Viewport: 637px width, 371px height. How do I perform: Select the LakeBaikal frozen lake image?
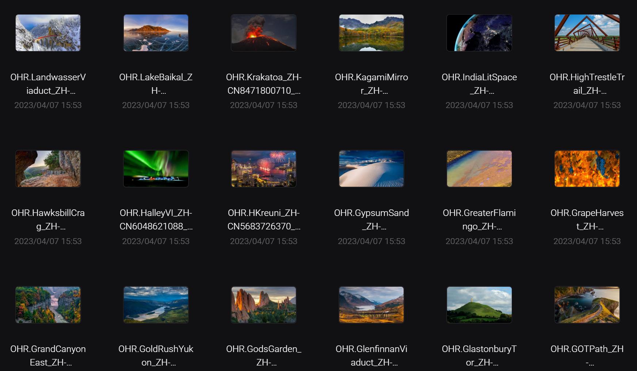tap(156, 33)
